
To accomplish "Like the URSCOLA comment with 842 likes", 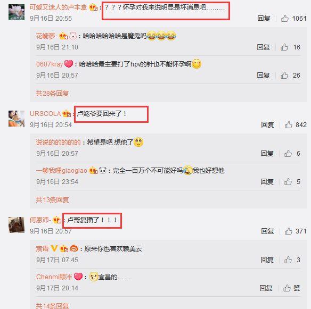I will coord(289,125).
